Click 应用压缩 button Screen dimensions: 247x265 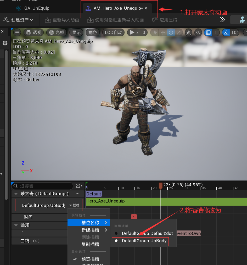[x=165, y=20]
